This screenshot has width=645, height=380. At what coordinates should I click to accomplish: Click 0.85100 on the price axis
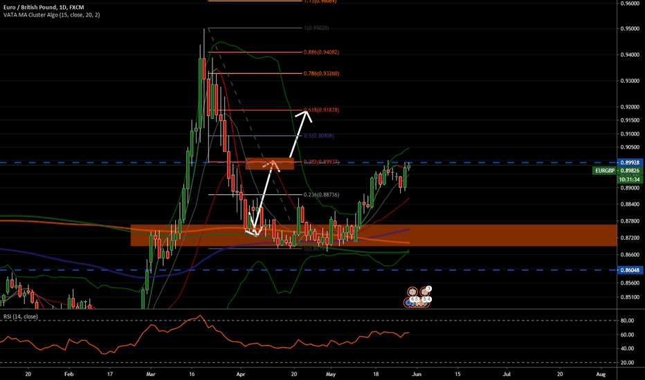pyautogui.click(x=630, y=297)
